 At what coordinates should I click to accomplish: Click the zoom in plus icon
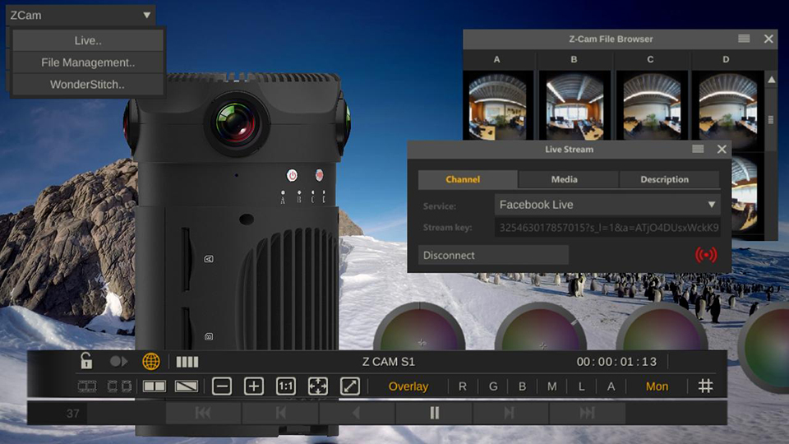tap(254, 386)
